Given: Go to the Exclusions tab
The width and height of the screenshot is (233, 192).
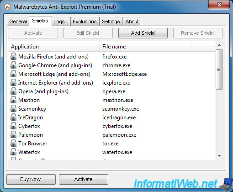Looking at the screenshot, I should coord(85,21).
